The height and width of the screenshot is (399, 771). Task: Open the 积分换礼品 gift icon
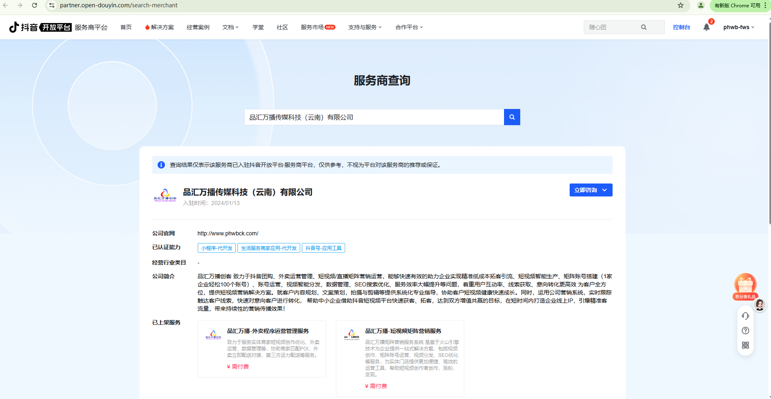745,287
